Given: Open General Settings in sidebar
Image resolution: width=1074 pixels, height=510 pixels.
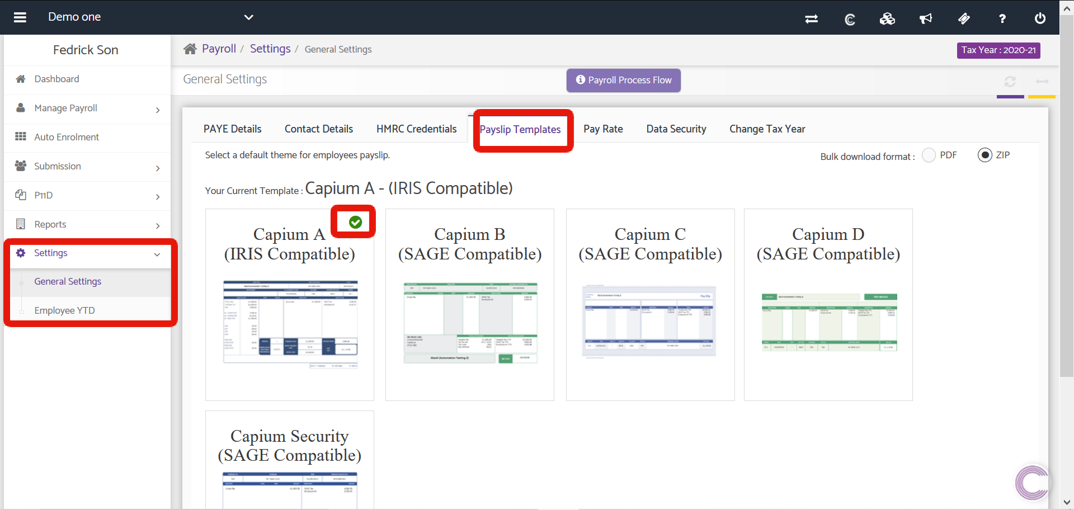Looking at the screenshot, I should (x=68, y=281).
